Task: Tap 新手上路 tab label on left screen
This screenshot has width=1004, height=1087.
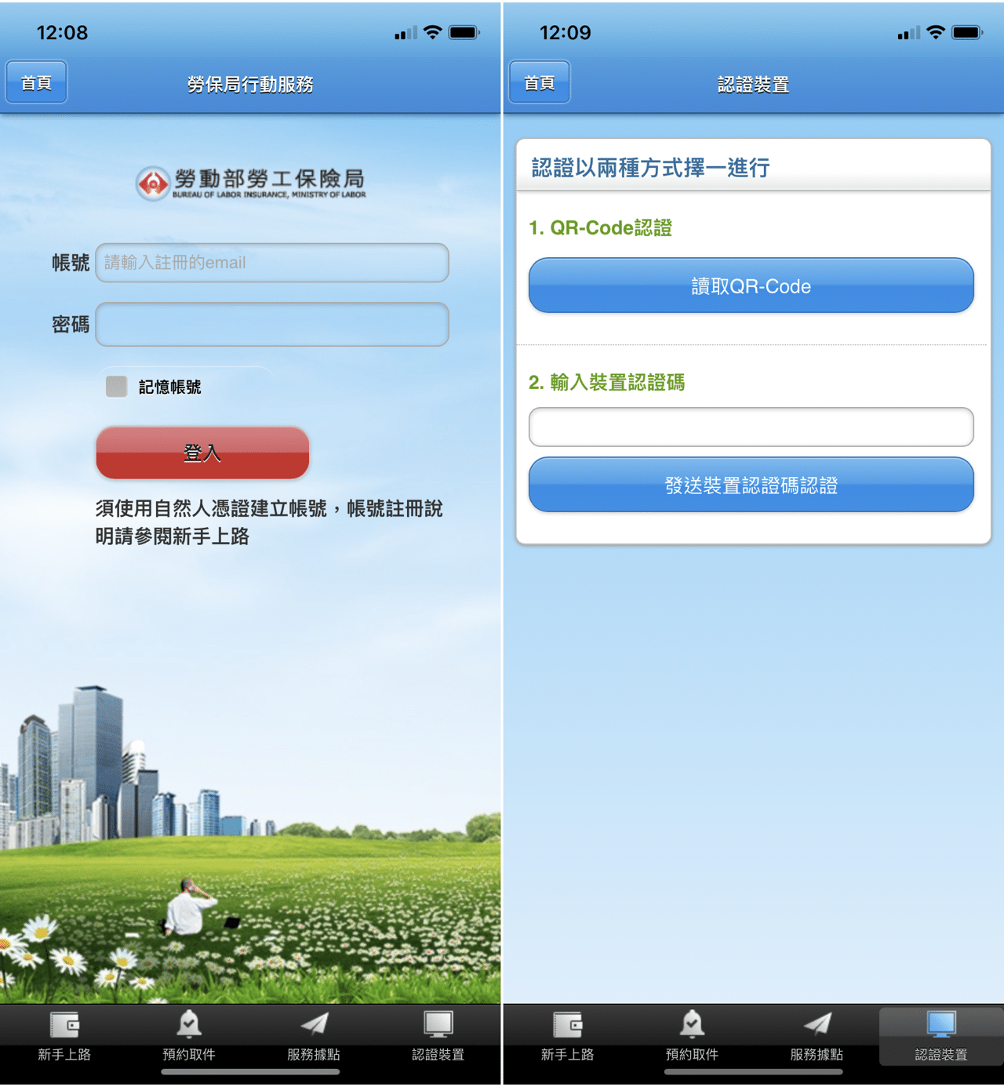Action: pos(64,1055)
